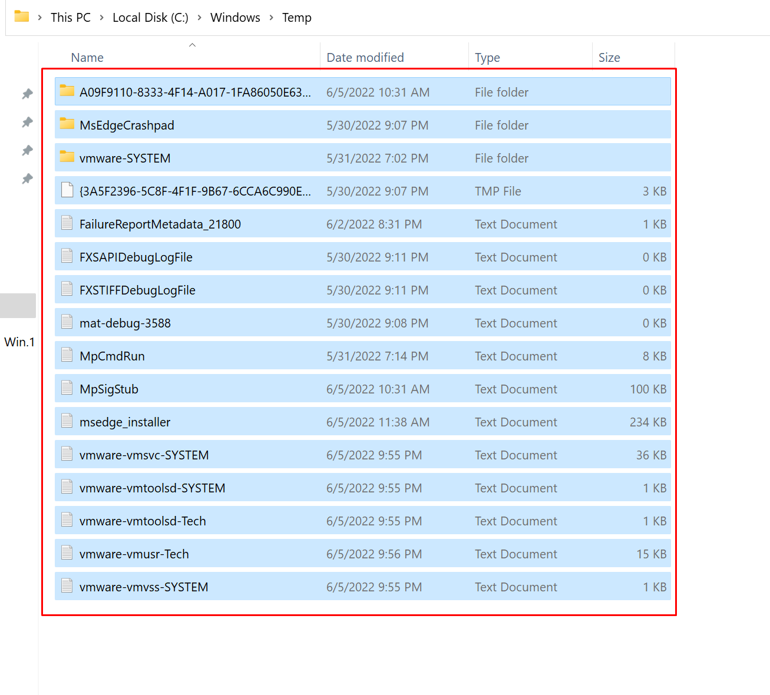Image resolution: width=770 pixels, height=695 pixels.
Task: Click the TMP file icon for {3A5F2396
Action: tap(67, 190)
